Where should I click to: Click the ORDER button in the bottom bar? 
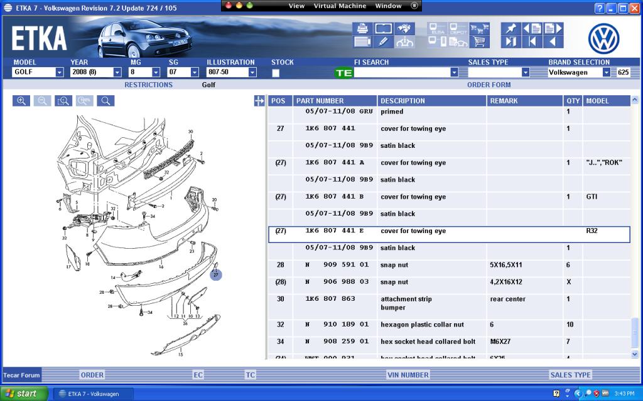[x=92, y=375]
